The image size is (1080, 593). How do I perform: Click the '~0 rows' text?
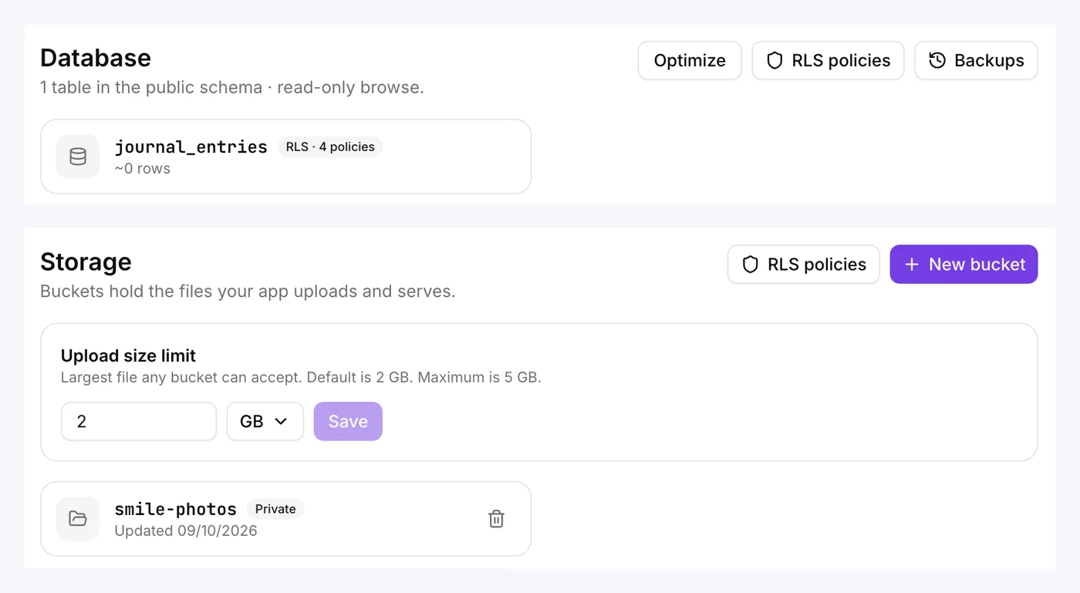[x=143, y=168]
